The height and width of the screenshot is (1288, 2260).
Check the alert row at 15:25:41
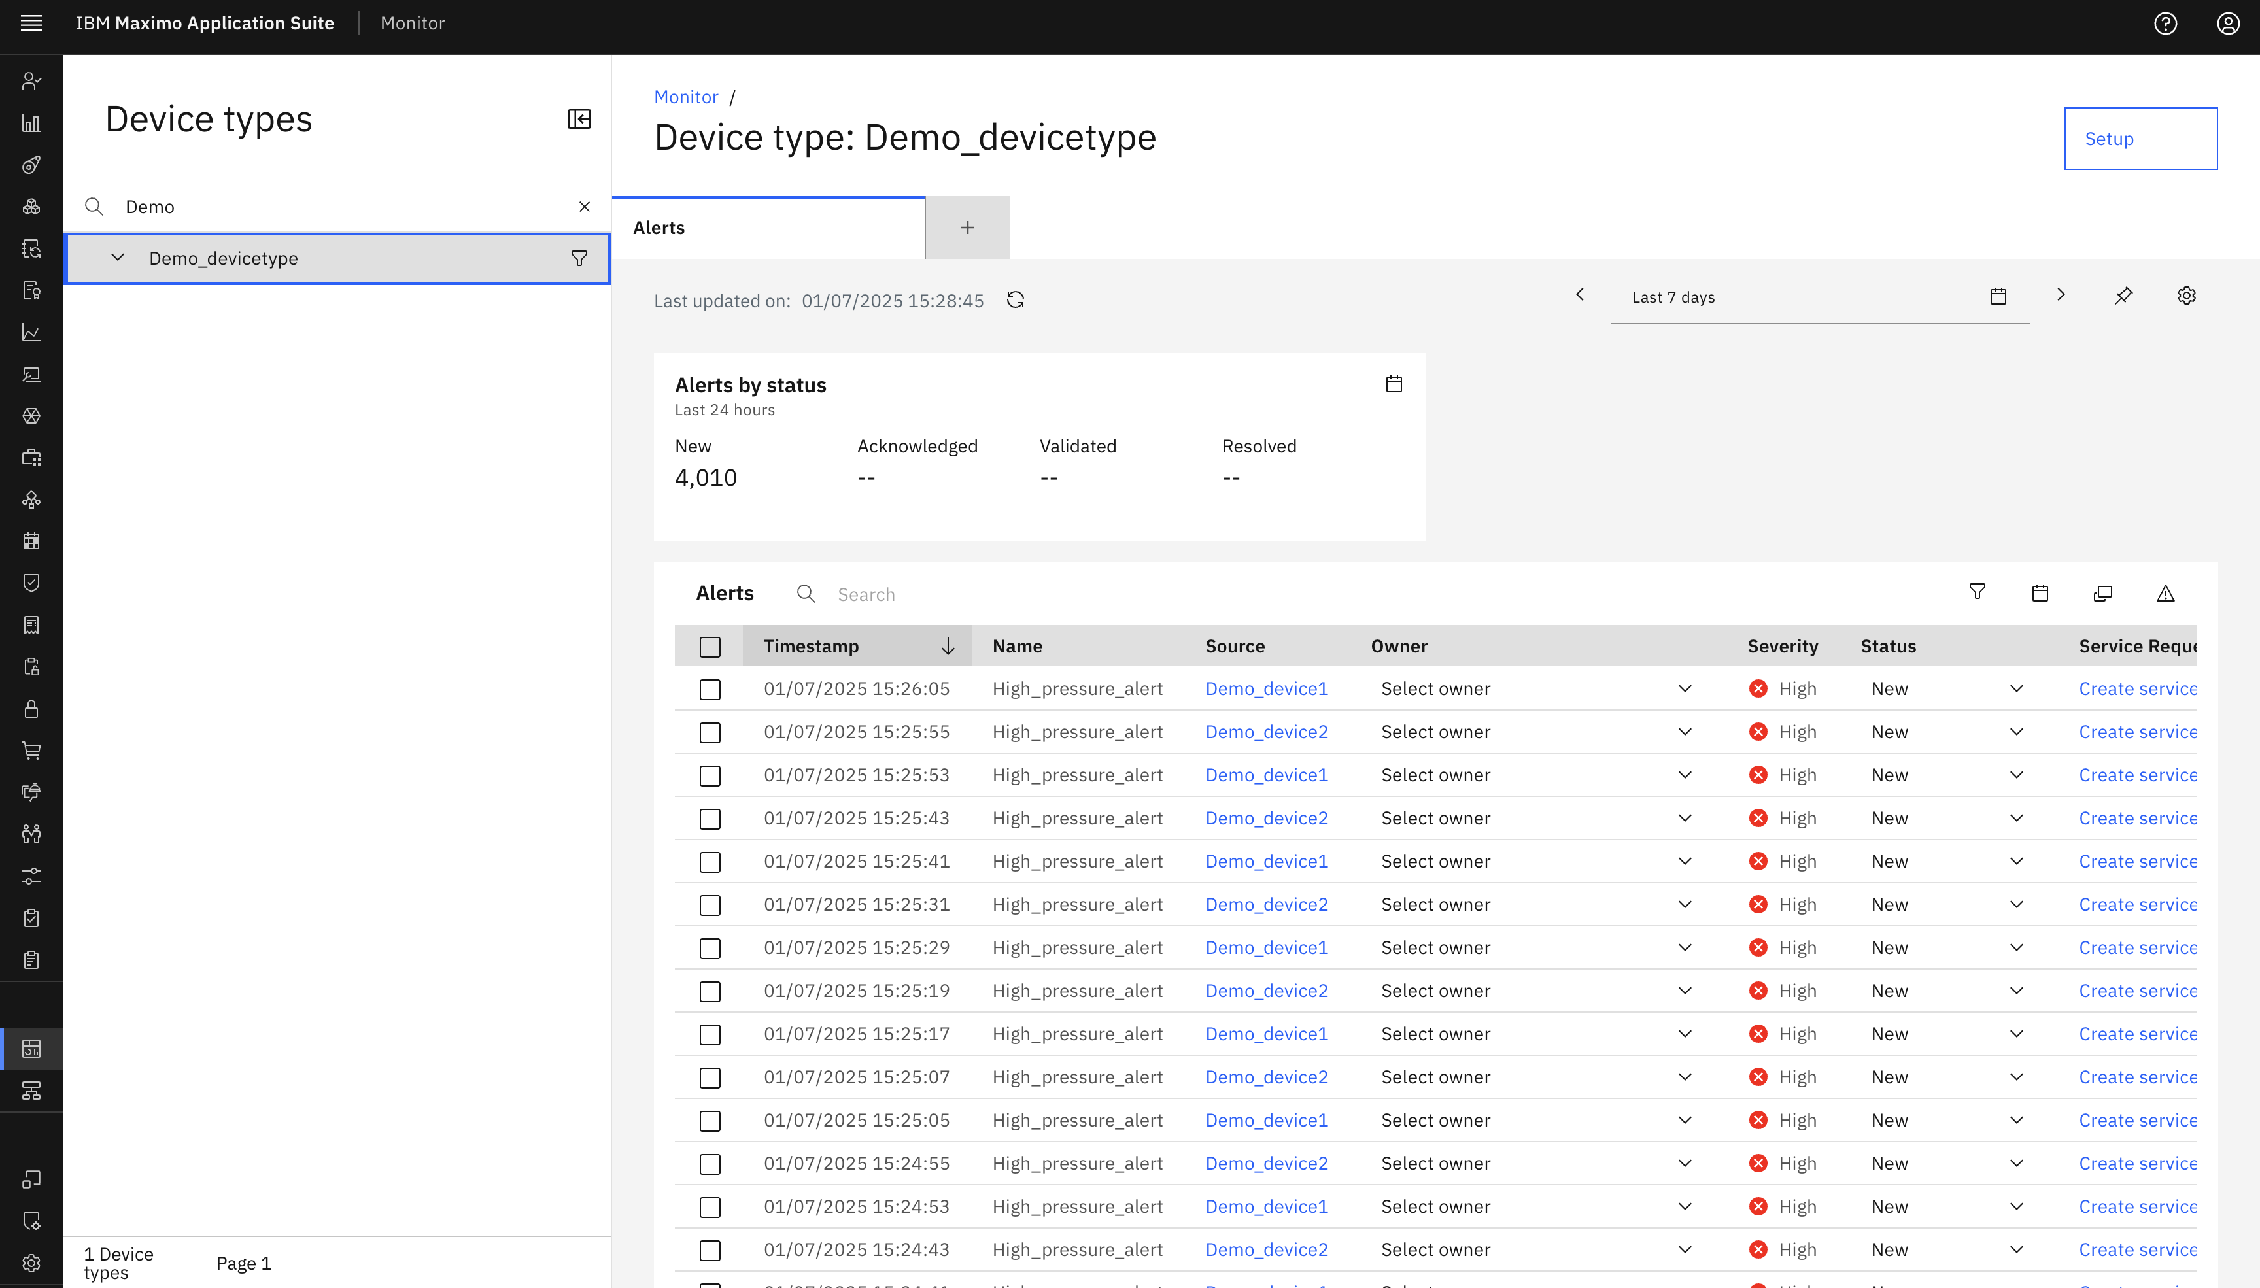click(710, 862)
